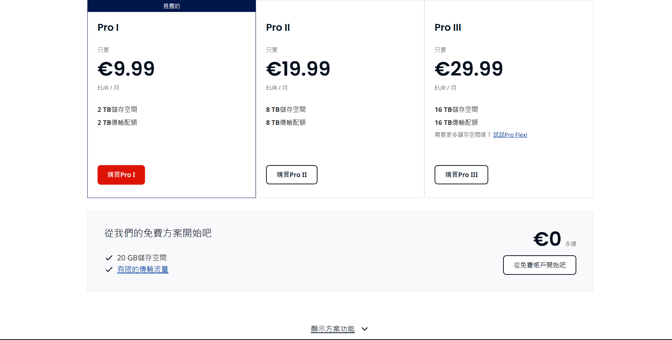The width and height of the screenshot is (672, 340).
Task: Click the chevron arrow beside 顯示方案功能
Action: [365, 329]
